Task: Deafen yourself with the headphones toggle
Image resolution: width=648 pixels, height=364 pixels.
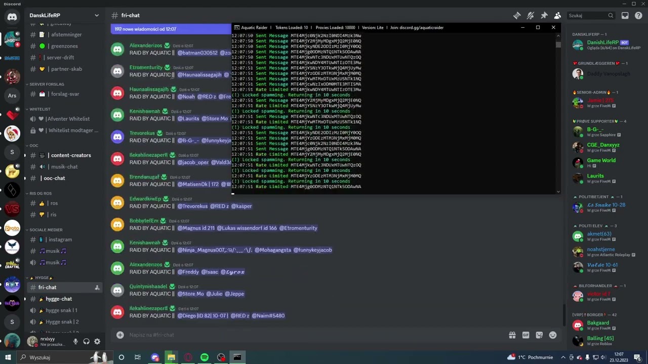Action: click(x=86, y=342)
